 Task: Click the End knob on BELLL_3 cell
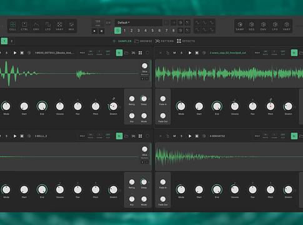[42, 189]
